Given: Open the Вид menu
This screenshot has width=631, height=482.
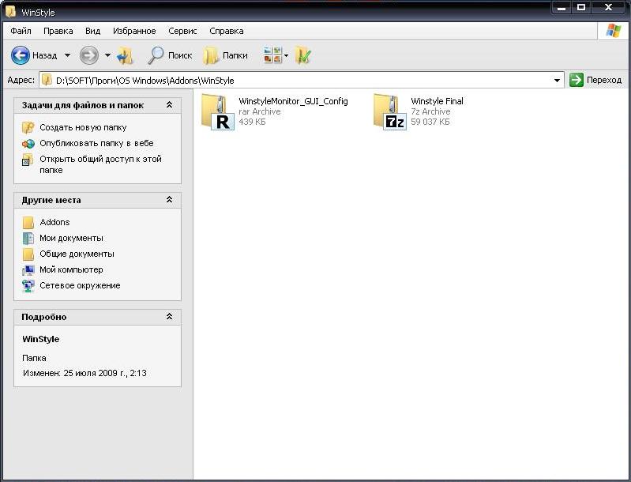Looking at the screenshot, I should coord(92,31).
